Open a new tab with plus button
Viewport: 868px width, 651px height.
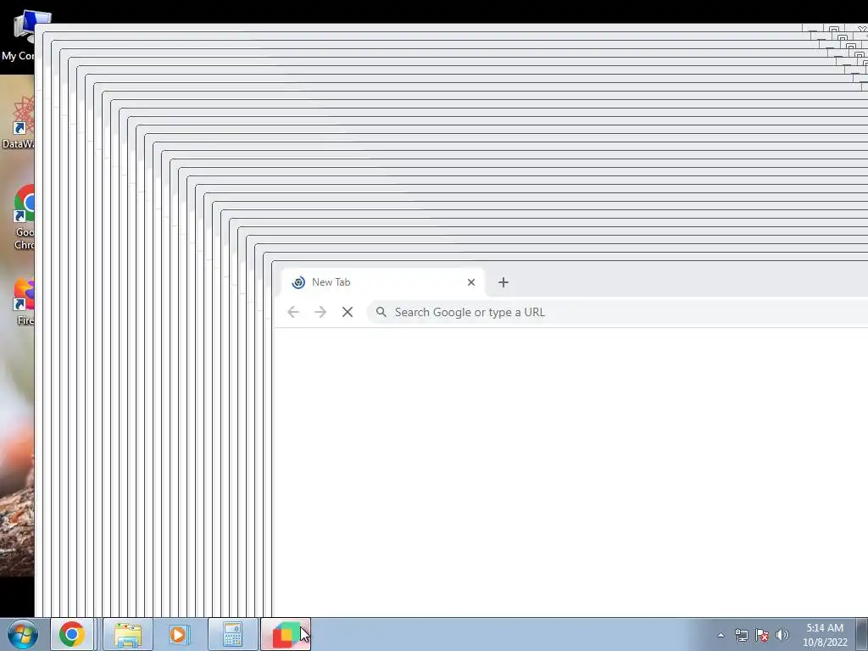point(504,282)
